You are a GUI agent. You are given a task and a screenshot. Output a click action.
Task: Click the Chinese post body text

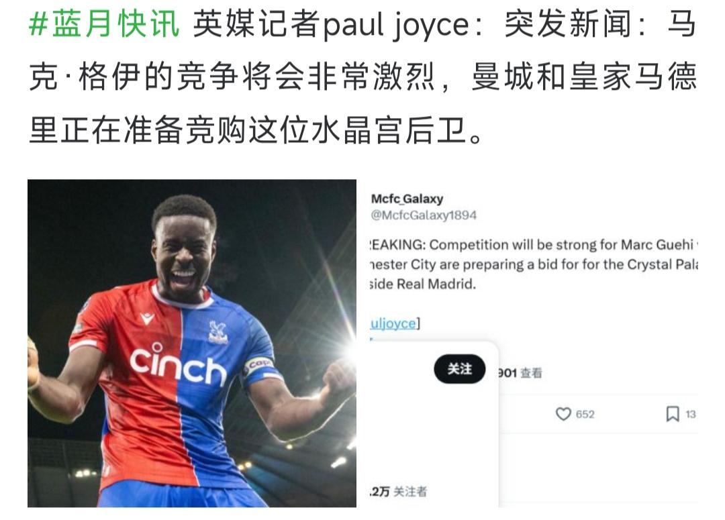pos(362,76)
